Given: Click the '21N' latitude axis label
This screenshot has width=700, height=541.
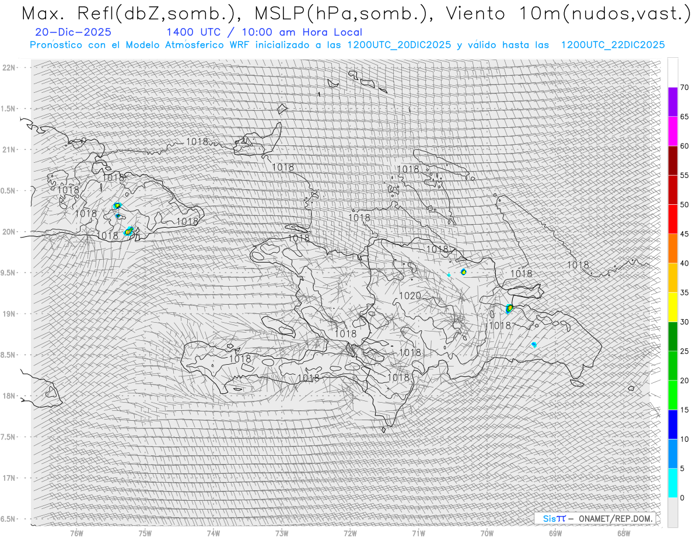Looking at the screenshot, I should [x=9, y=149].
